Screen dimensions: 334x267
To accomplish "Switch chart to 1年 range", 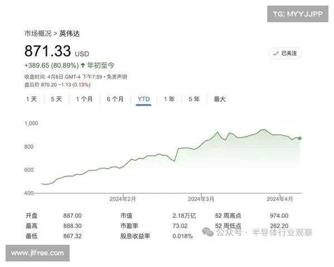I will tap(169, 99).
